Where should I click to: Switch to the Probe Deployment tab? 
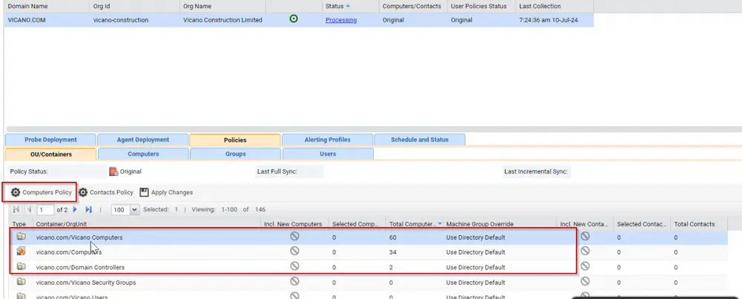coord(50,139)
